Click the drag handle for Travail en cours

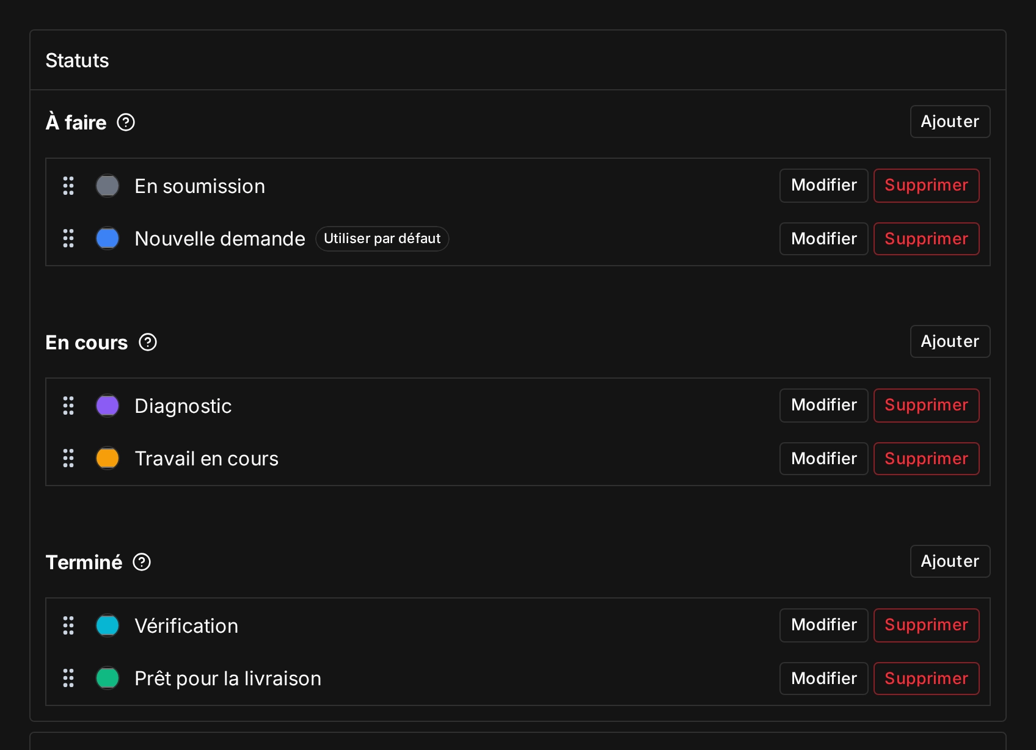[68, 458]
